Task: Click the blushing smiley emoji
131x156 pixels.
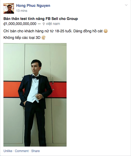Action: [x=106, y=31]
